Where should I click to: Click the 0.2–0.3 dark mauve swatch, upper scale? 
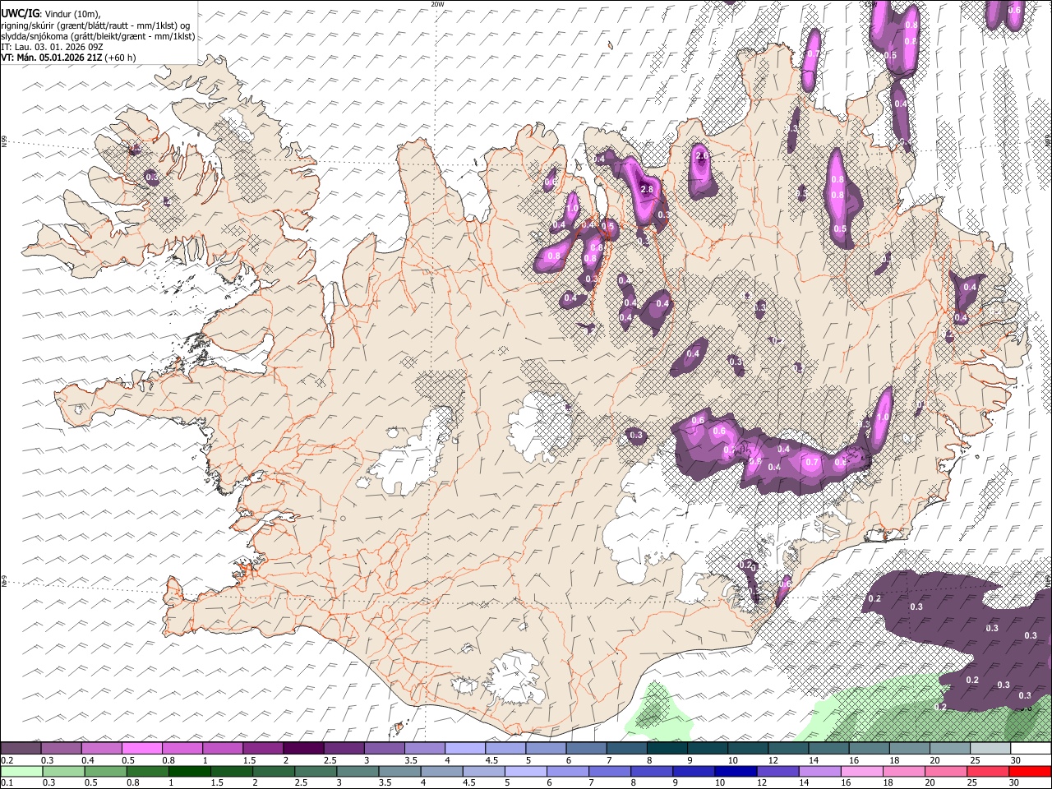tap(21, 748)
